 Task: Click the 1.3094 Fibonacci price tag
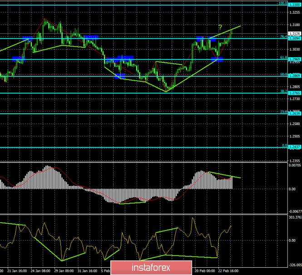point(294,38)
